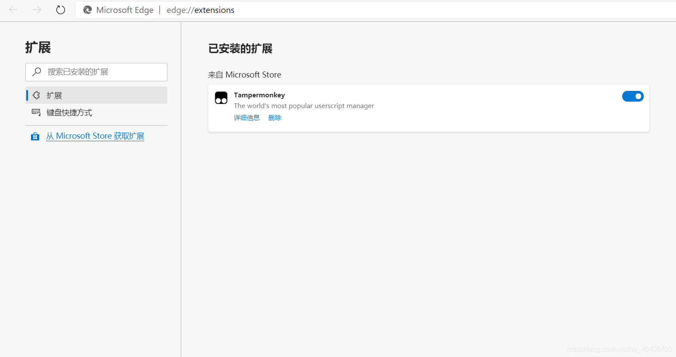Click "The world's most popular userscript manager" description
The width and height of the screenshot is (676, 357).
[304, 106]
